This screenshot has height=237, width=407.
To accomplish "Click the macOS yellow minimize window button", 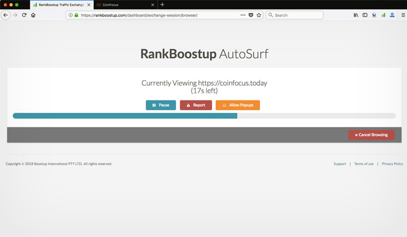I will (x=11, y=5).
